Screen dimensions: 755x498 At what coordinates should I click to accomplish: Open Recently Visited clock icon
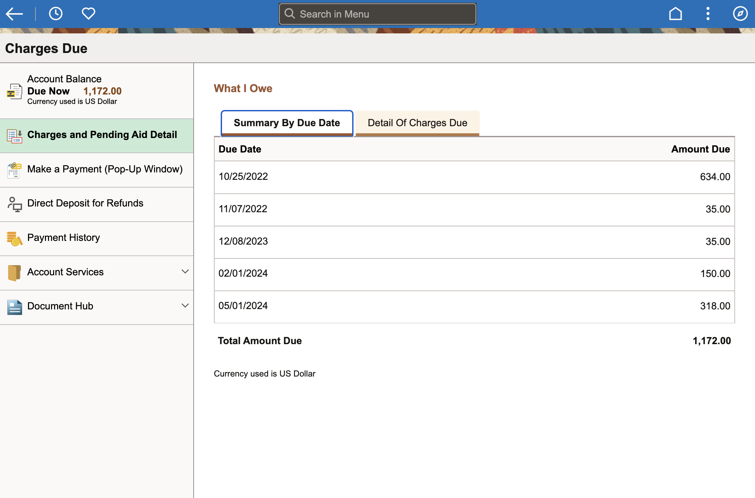tap(56, 14)
